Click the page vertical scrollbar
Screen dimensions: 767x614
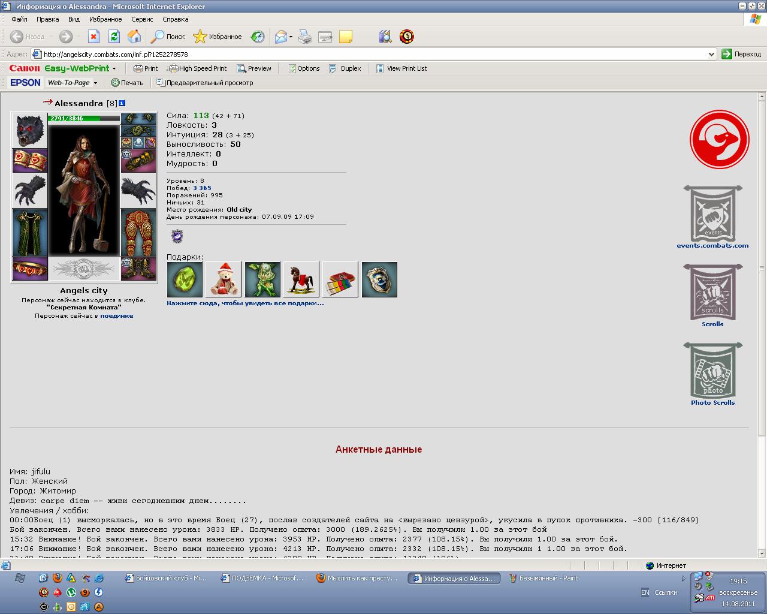click(762, 324)
